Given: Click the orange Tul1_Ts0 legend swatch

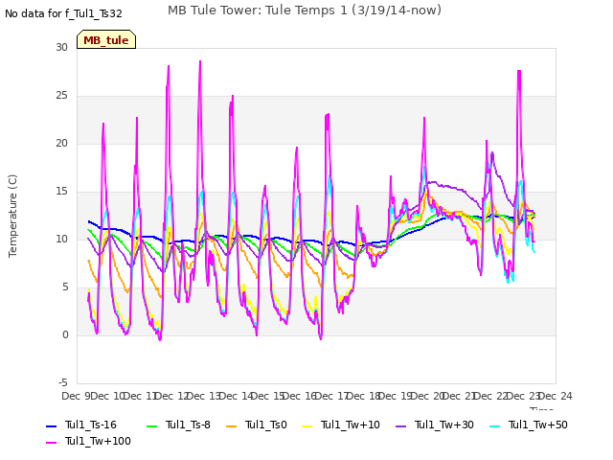Looking at the screenshot, I should (232, 426).
